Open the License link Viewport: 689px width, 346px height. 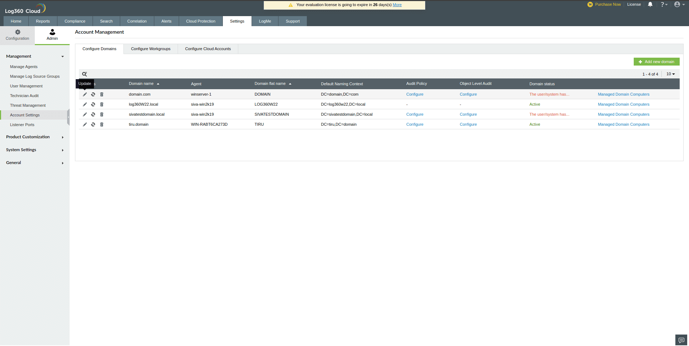point(634,4)
